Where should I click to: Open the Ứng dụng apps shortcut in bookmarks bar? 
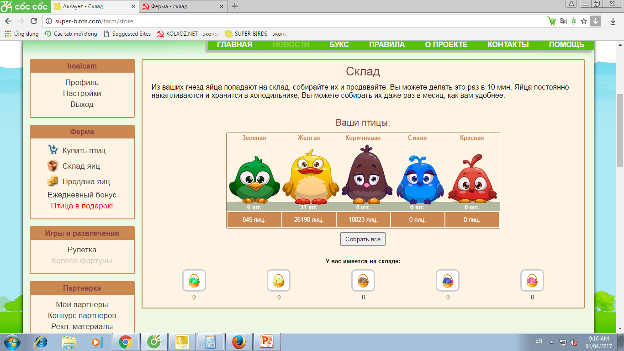(22, 34)
